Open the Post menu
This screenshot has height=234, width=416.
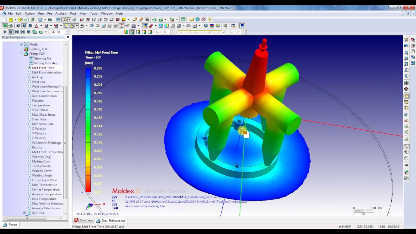(x=73, y=13)
